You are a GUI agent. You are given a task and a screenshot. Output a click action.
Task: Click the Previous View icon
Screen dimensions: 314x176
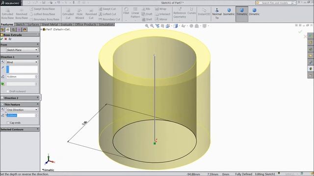(x=157, y=26)
